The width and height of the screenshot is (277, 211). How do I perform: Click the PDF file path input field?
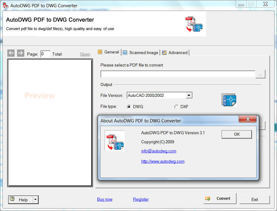coord(178,74)
